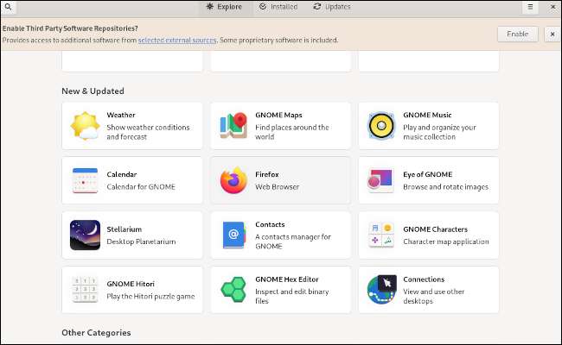This screenshot has width=562, height=345.
Task: Click the Contacts title text
Action: pos(270,224)
